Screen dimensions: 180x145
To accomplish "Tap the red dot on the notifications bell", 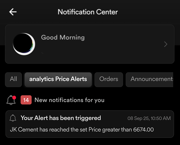I will pyautogui.click(x=14, y=97).
